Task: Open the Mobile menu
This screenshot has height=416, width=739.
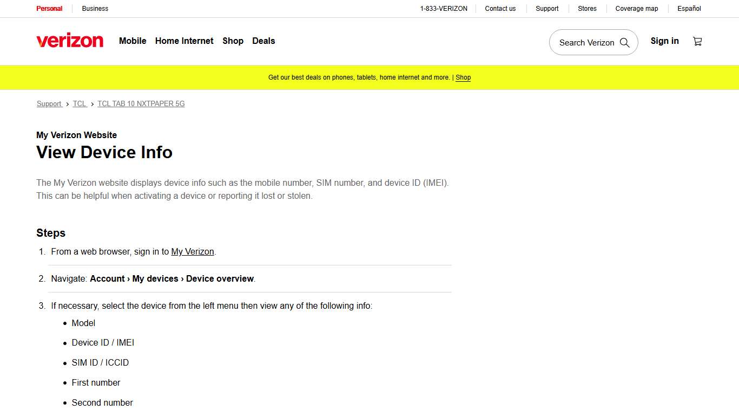Action: pyautogui.click(x=133, y=41)
